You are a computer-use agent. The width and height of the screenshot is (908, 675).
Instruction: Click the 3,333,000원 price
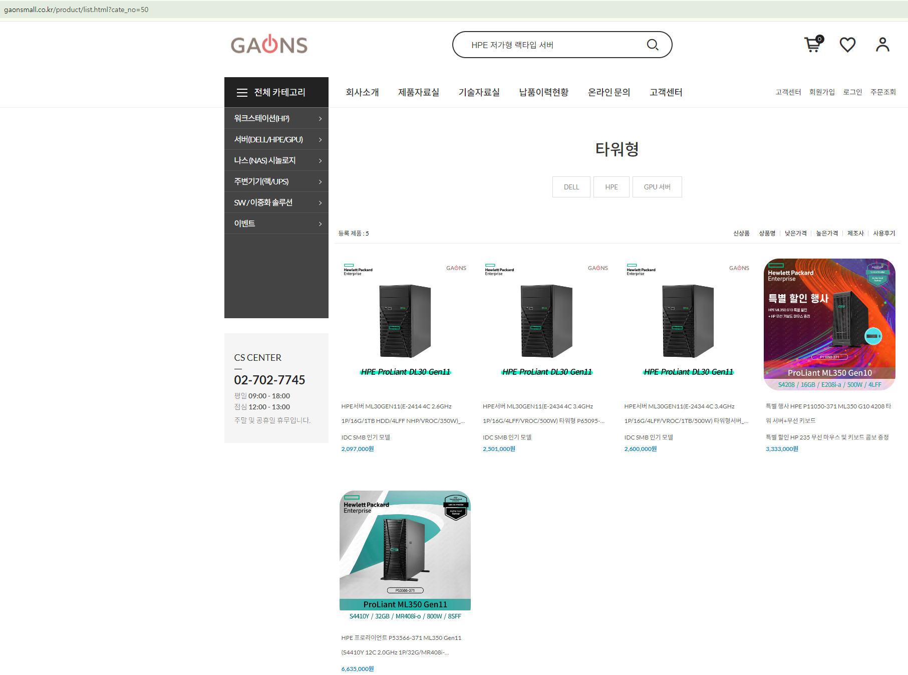(782, 449)
